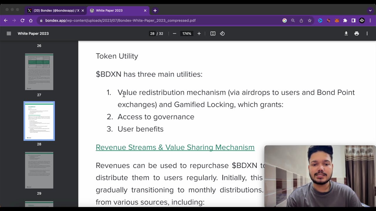Open the MetaMask fox extension
The height and width of the screenshot is (211, 376).
[x=337, y=21]
